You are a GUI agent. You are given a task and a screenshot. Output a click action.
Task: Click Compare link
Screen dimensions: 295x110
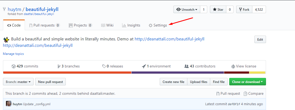[x=254, y=93]
